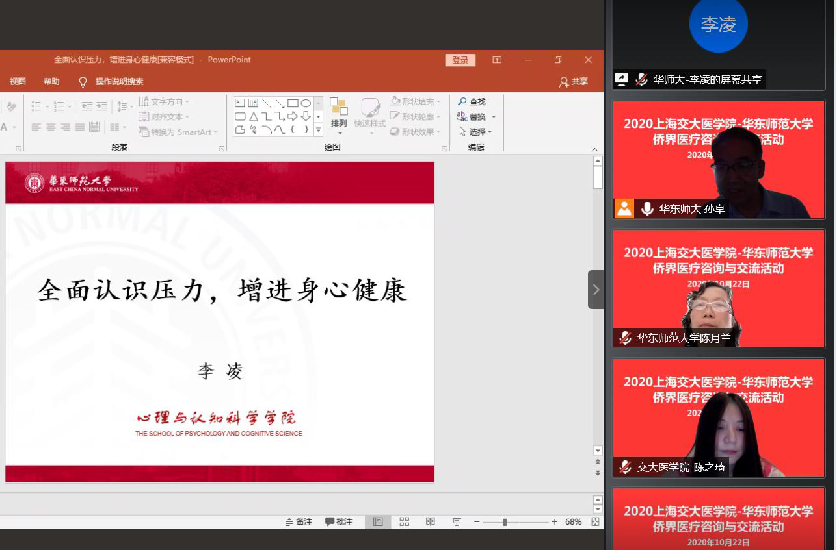Click the ribbon display options icon in title bar
The height and width of the screenshot is (550, 839).
click(x=497, y=60)
